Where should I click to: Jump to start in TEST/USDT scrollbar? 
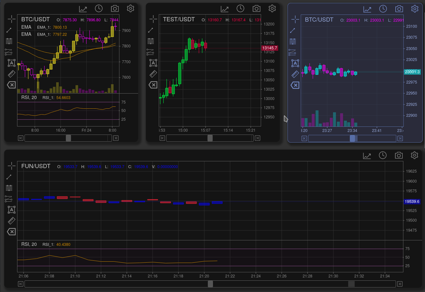(162, 138)
